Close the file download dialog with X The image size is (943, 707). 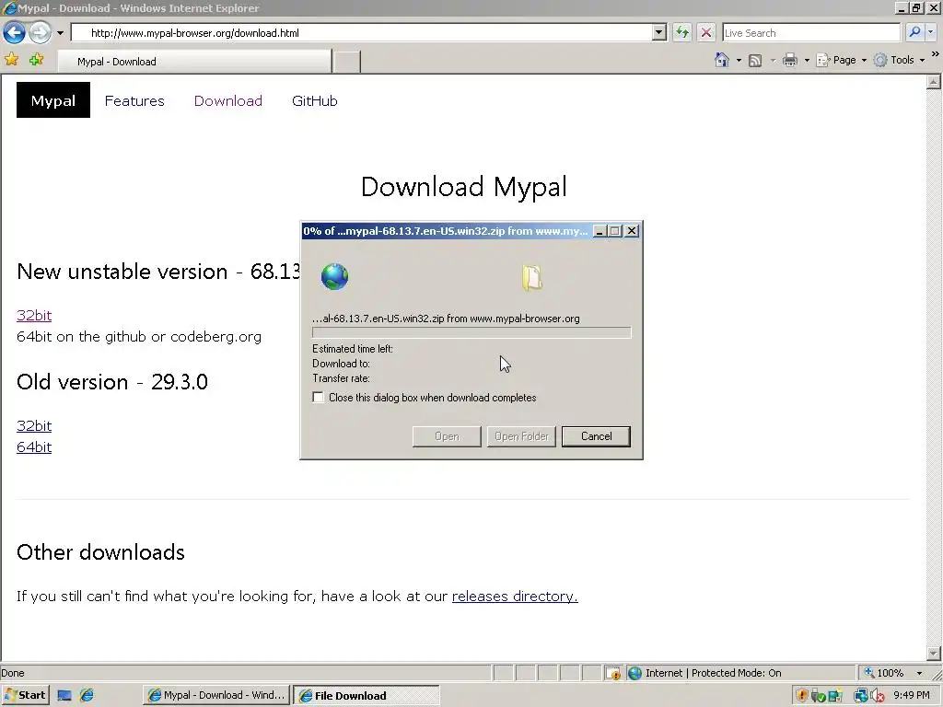click(632, 231)
